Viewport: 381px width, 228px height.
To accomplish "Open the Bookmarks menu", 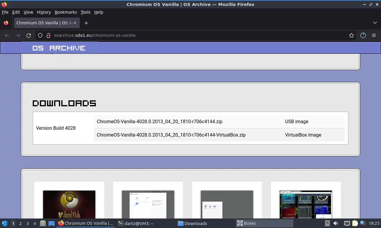I will (66, 12).
